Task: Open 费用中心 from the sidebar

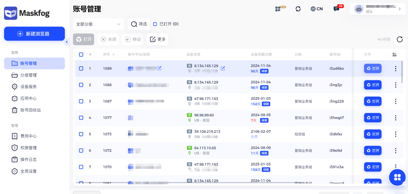Action: (x=28, y=136)
